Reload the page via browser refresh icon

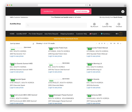[86, 5]
